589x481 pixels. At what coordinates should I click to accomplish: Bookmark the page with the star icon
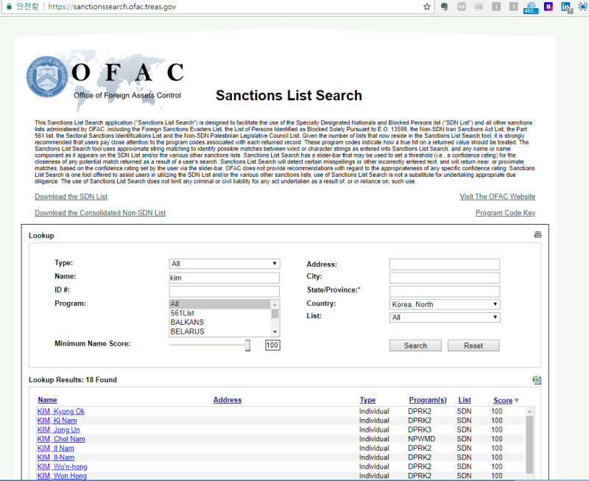click(x=427, y=7)
